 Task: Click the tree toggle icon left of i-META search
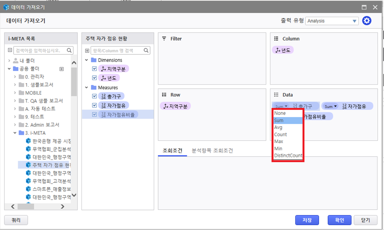click(10, 50)
